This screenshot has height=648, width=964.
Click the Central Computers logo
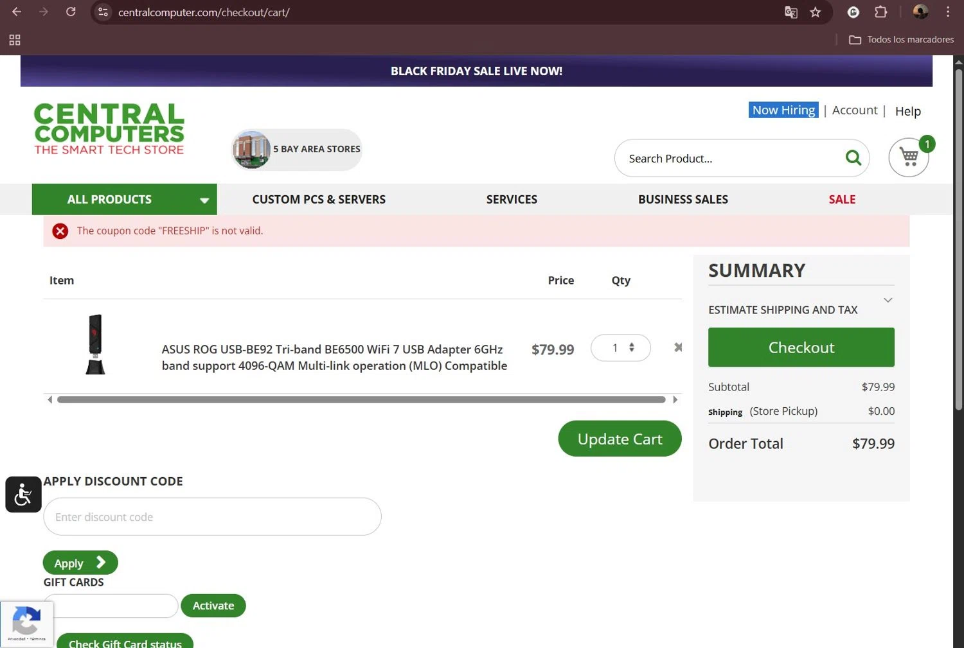[109, 129]
